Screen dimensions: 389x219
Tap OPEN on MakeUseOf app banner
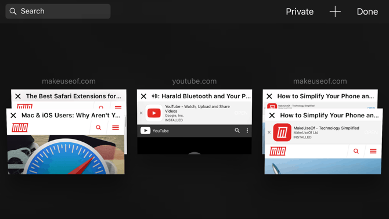click(x=371, y=132)
